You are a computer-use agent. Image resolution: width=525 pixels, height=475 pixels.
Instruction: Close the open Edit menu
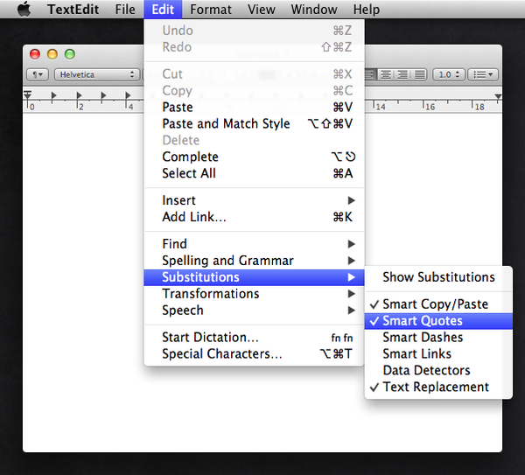(x=163, y=10)
